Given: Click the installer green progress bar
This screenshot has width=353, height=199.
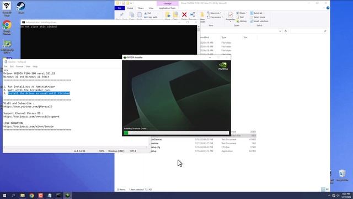Looking at the screenshot, I should click(176, 133).
